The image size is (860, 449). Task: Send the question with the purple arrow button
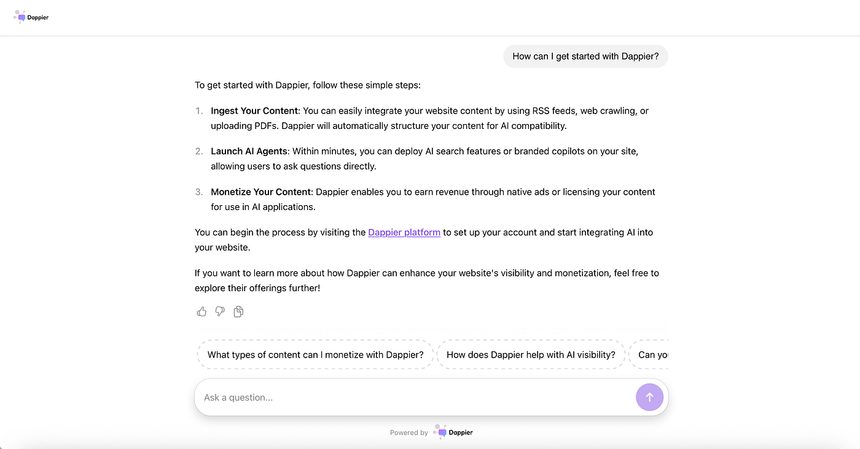(x=649, y=397)
